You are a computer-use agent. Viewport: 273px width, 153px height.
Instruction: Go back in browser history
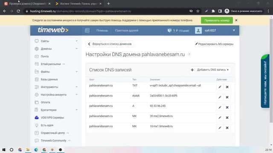point(5,11)
